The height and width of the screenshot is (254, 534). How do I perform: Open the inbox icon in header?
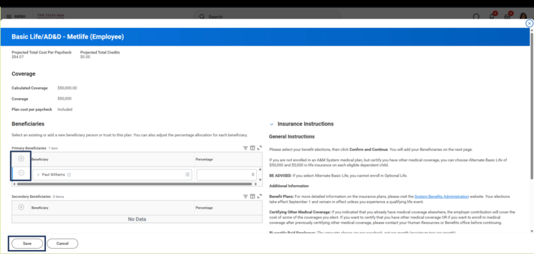(507, 16)
